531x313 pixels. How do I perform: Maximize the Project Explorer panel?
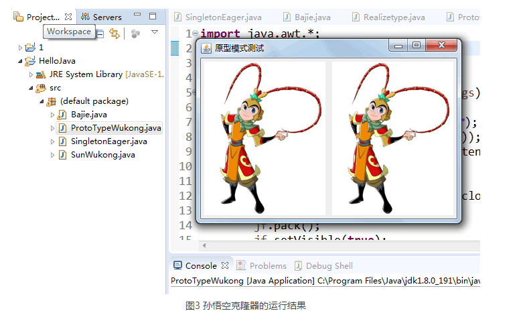153,16
